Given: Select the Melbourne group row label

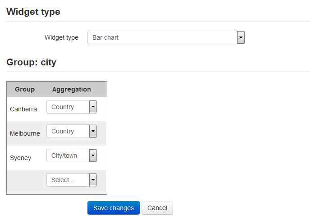Looking at the screenshot, I should point(25,133).
